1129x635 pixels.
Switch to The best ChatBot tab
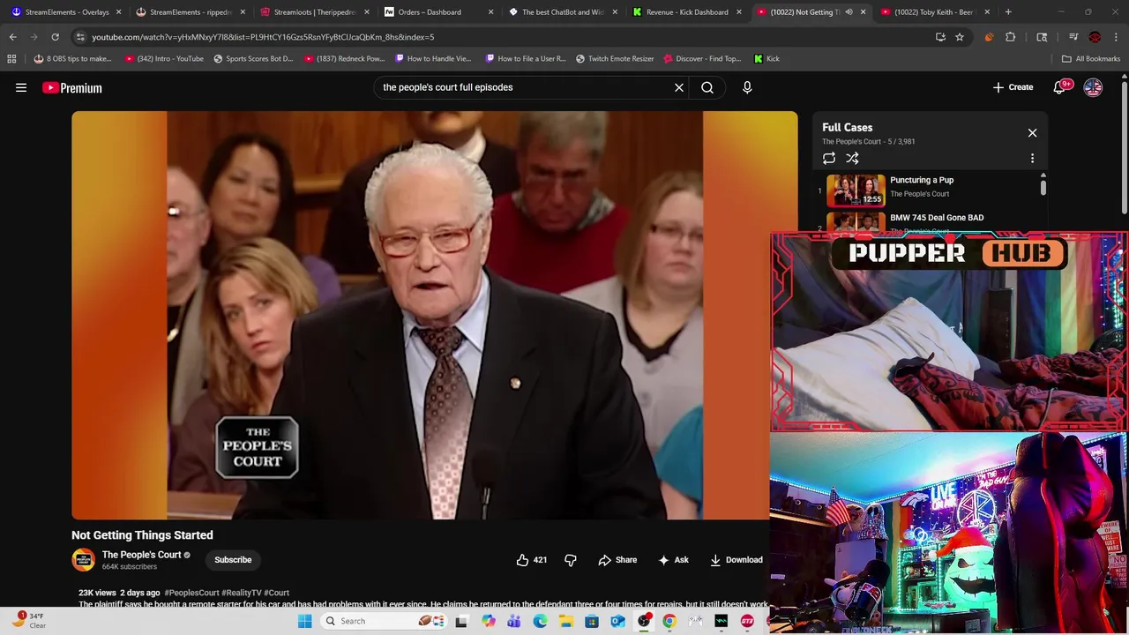tap(563, 12)
